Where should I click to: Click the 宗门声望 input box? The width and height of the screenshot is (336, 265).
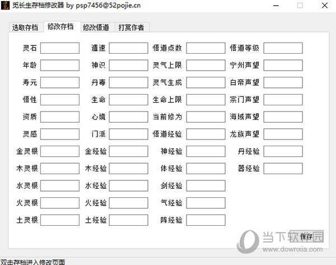coord(283,100)
